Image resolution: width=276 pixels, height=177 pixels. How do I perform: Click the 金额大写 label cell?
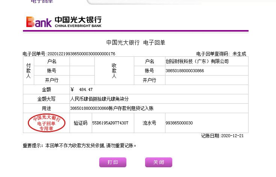tap(47, 99)
